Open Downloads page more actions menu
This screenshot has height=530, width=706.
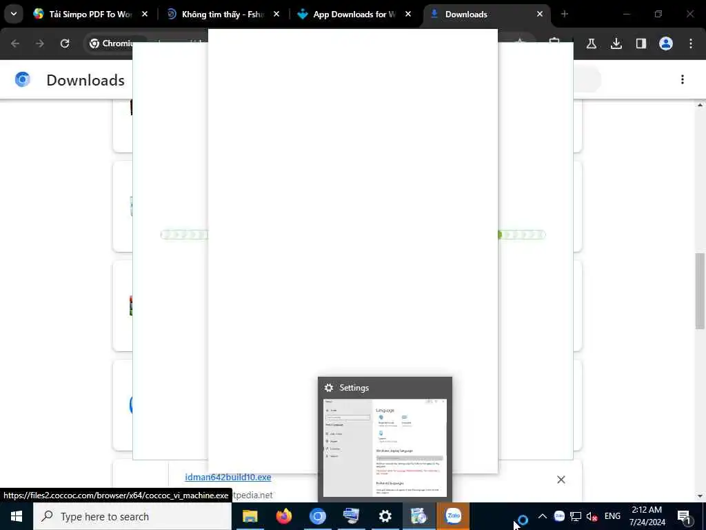[683, 79]
